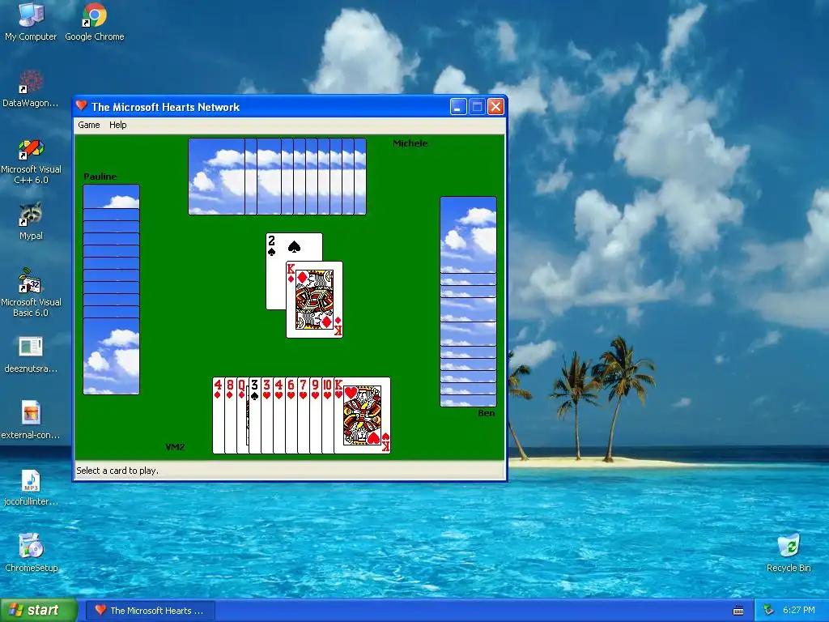Click the VM2 player label
This screenshot has height=622, width=829.
(175, 447)
